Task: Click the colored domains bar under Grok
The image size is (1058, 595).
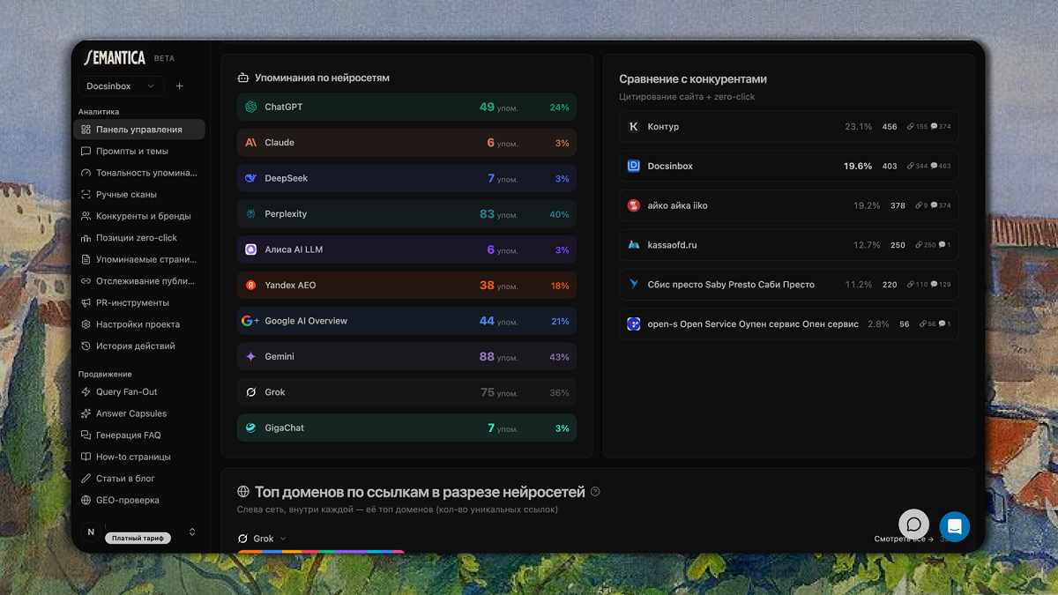Action: coord(321,552)
